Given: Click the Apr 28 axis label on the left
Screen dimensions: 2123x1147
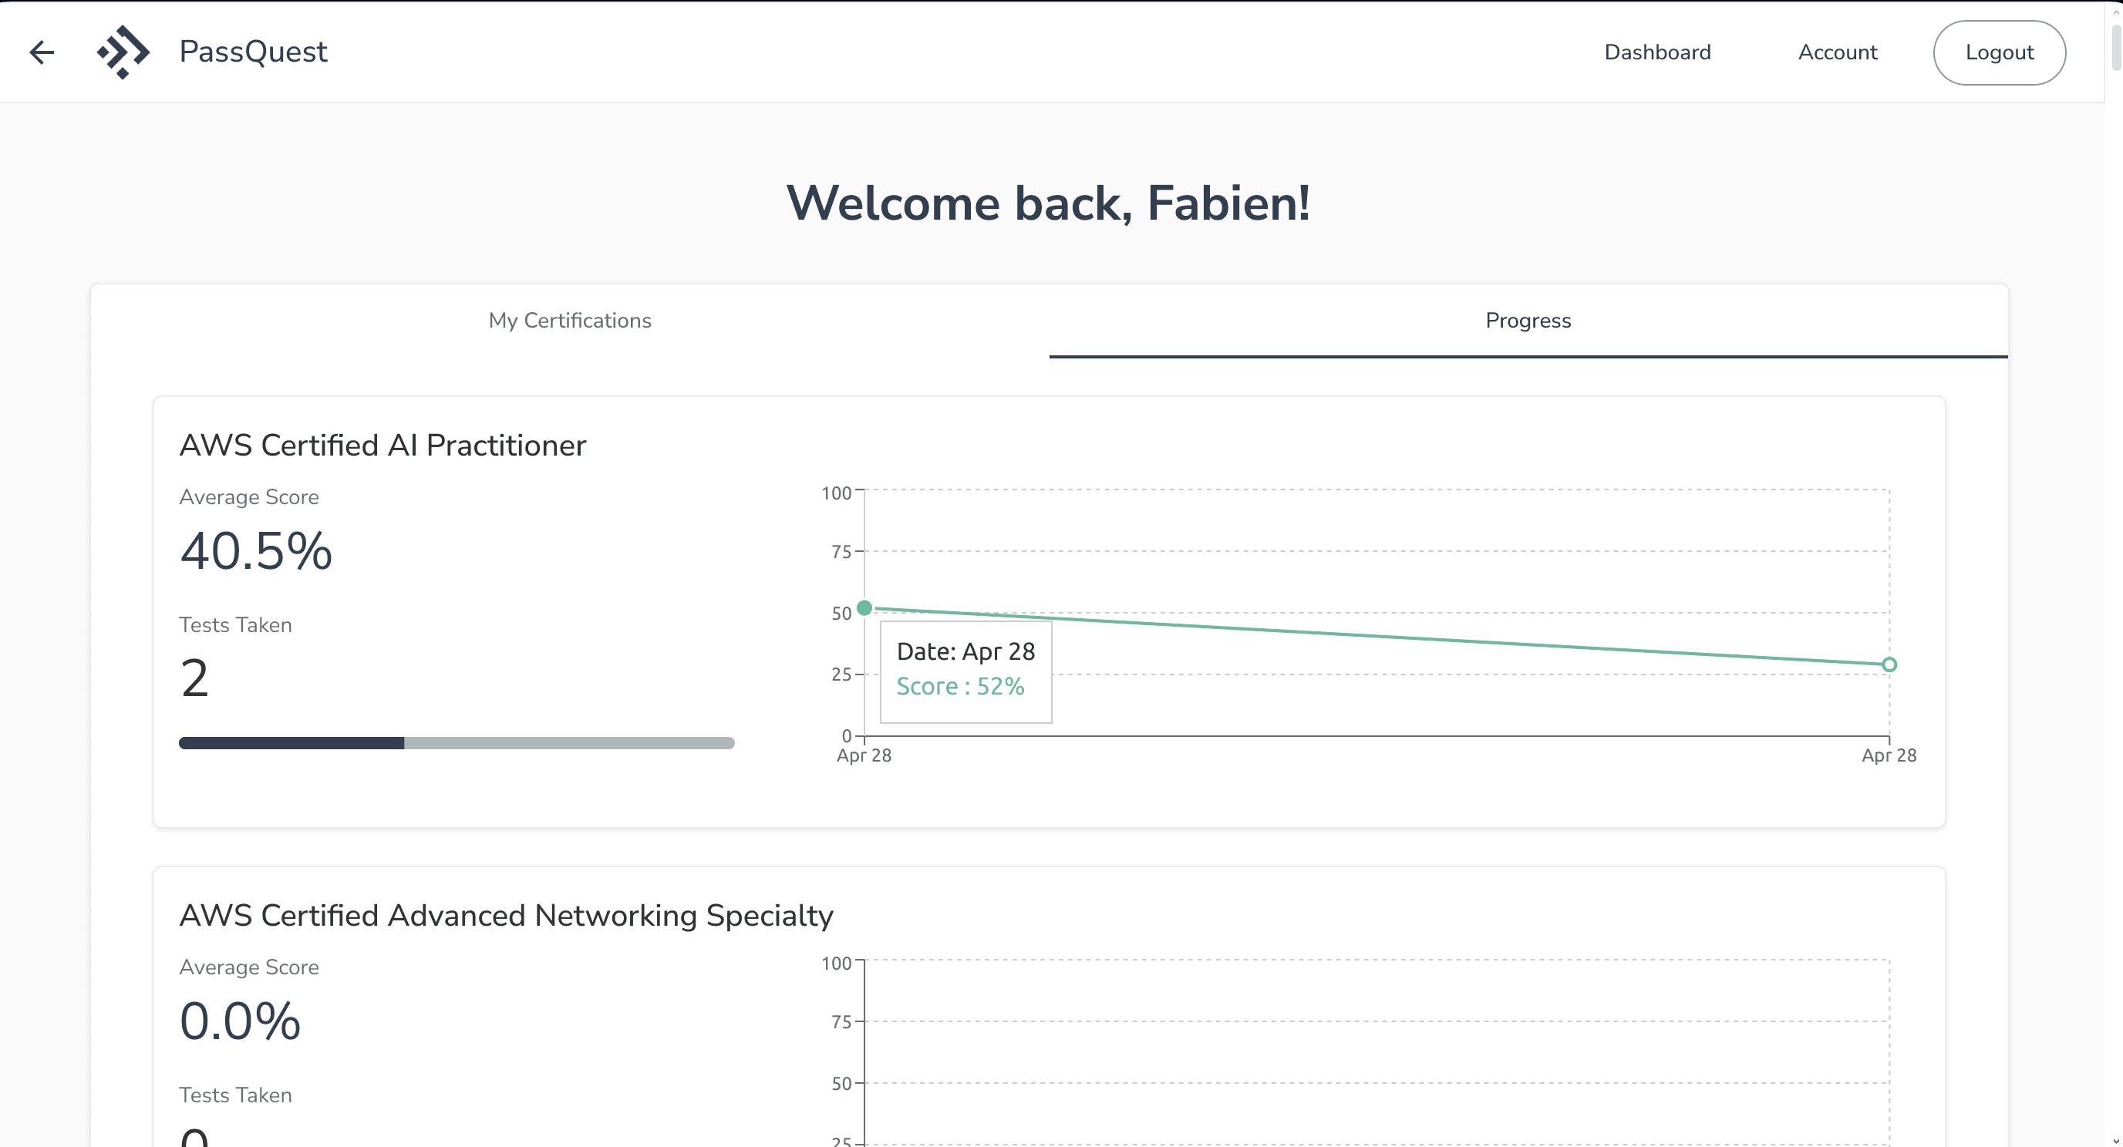Looking at the screenshot, I should tap(863, 755).
